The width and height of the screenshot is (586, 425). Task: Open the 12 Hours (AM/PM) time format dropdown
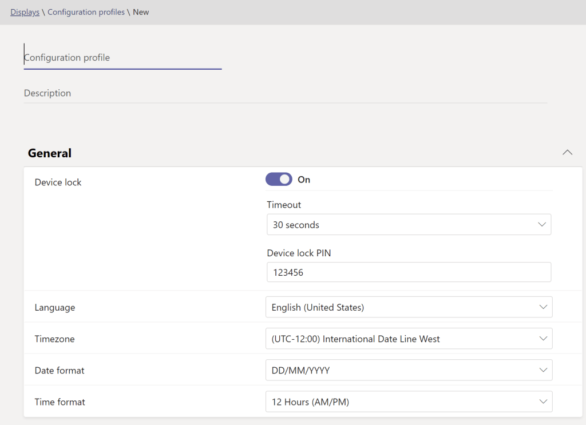pyautogui.click(x=401, y=402)
